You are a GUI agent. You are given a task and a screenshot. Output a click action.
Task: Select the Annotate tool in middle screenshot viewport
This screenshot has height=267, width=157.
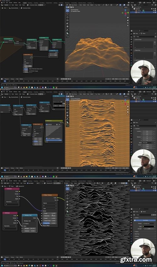point(68,119)
